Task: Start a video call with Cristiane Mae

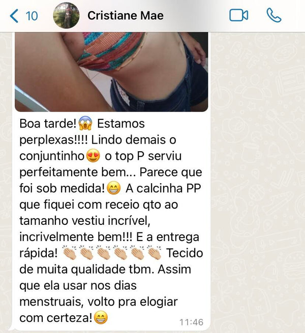Action: (238, 15)
